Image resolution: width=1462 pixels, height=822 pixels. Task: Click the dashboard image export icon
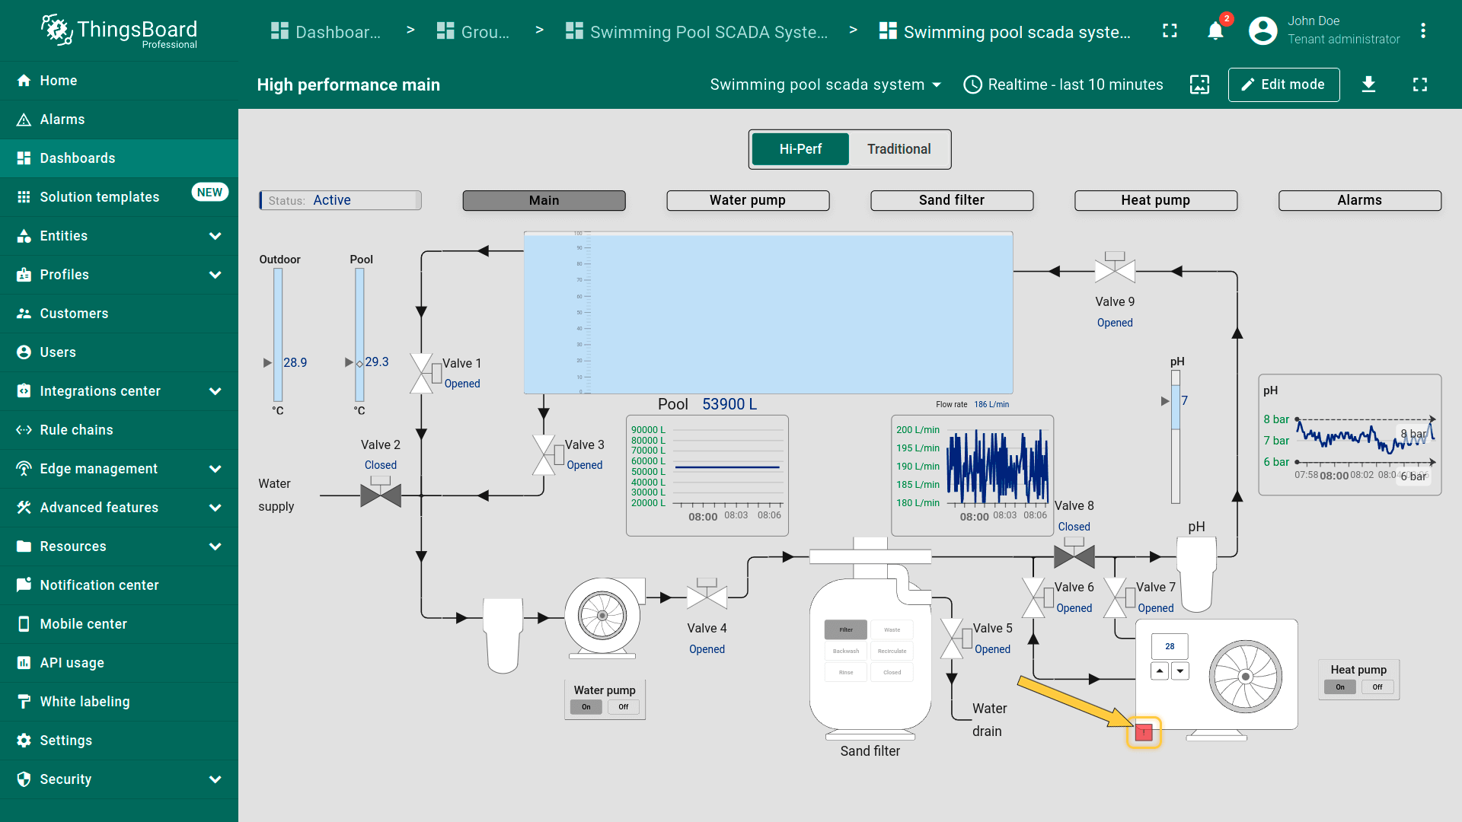click(x=1199, y=84)
